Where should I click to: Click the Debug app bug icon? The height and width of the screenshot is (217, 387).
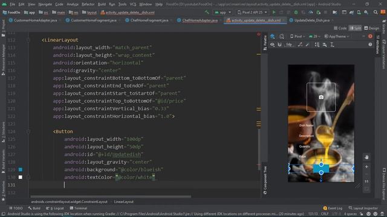(296, 12)
